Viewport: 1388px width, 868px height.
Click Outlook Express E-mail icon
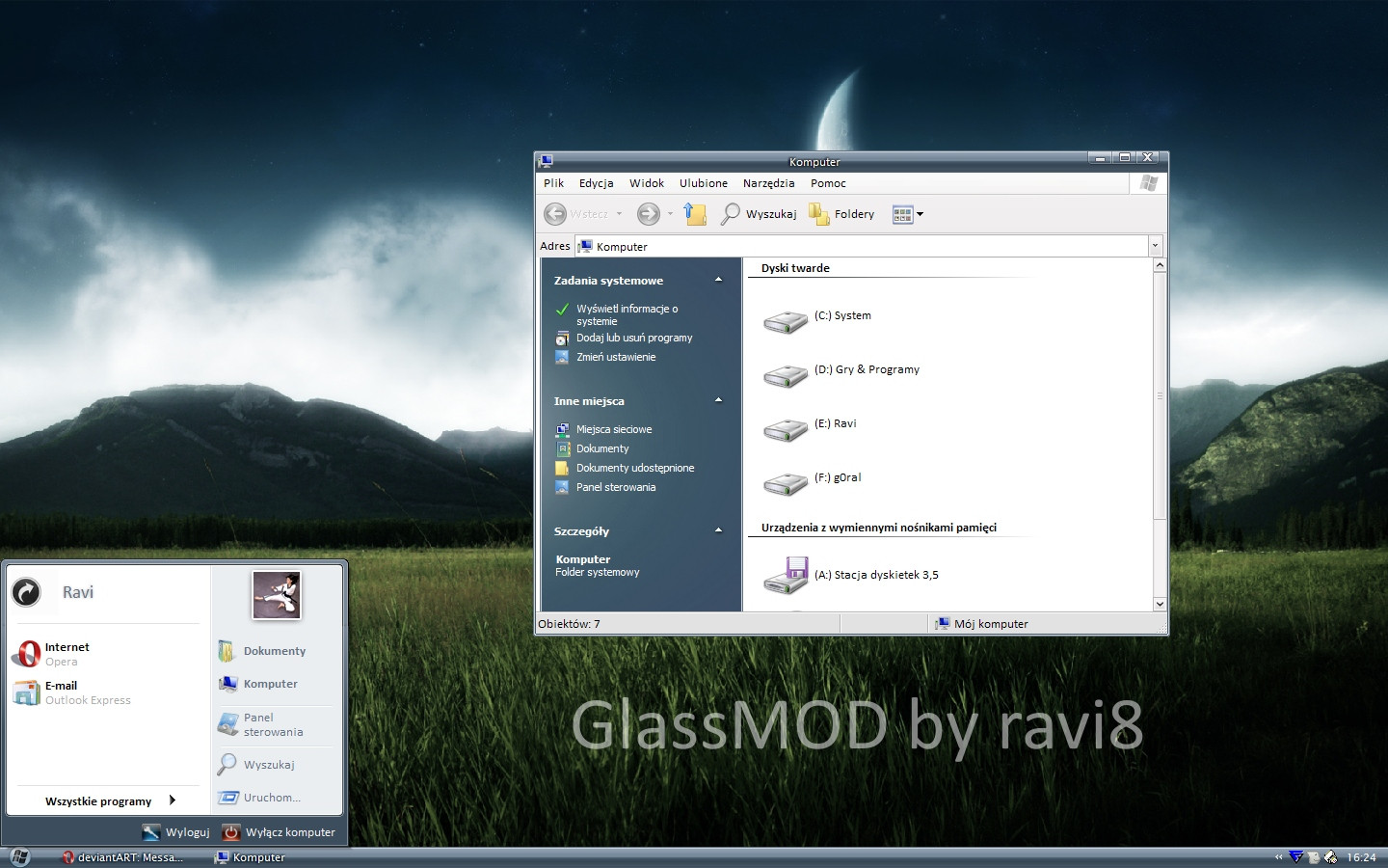click(26, 692)
